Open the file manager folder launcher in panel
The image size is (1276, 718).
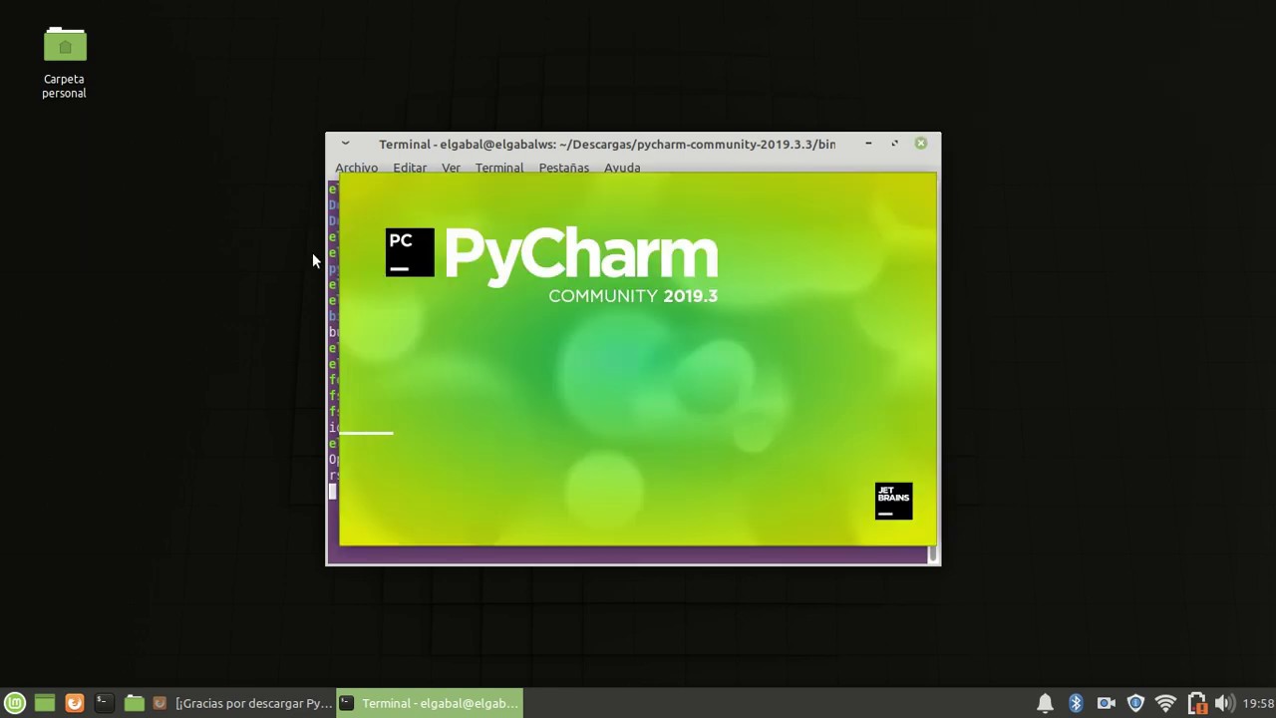tap(134, 703)
